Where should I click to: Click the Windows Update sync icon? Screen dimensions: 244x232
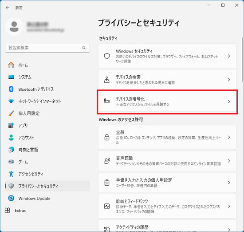(x=11, y=198)
